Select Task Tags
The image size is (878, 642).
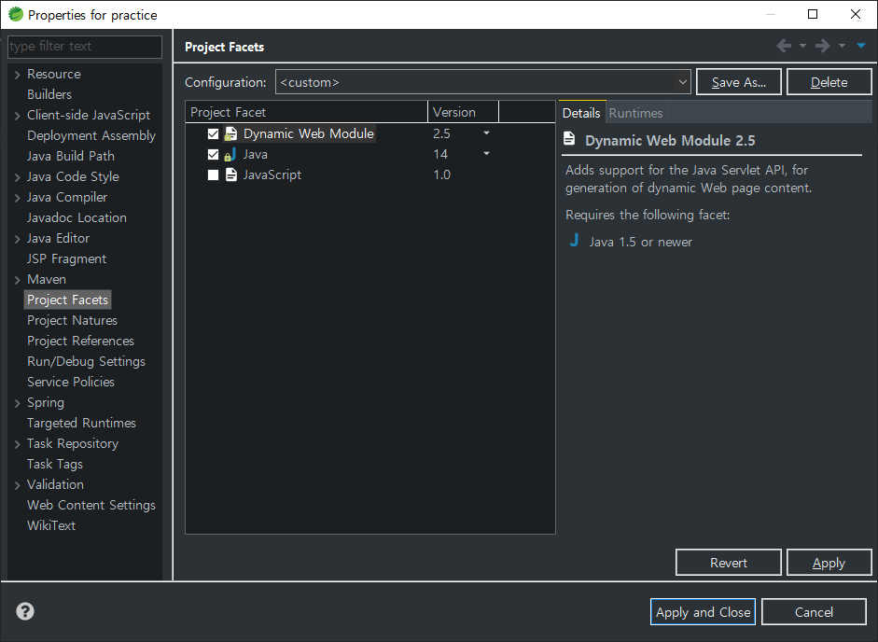coord(55,464)
